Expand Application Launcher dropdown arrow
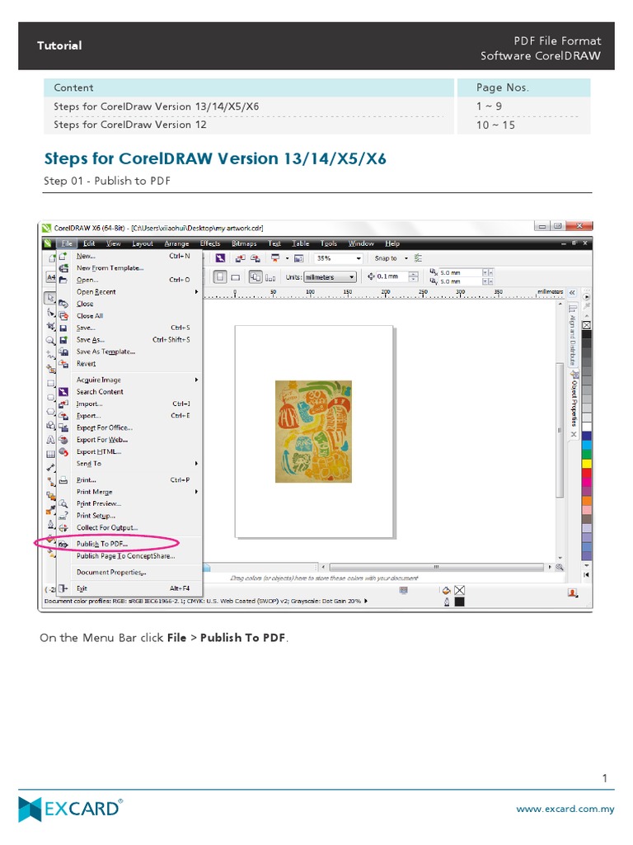633x845 pixels. click(286, 258)
